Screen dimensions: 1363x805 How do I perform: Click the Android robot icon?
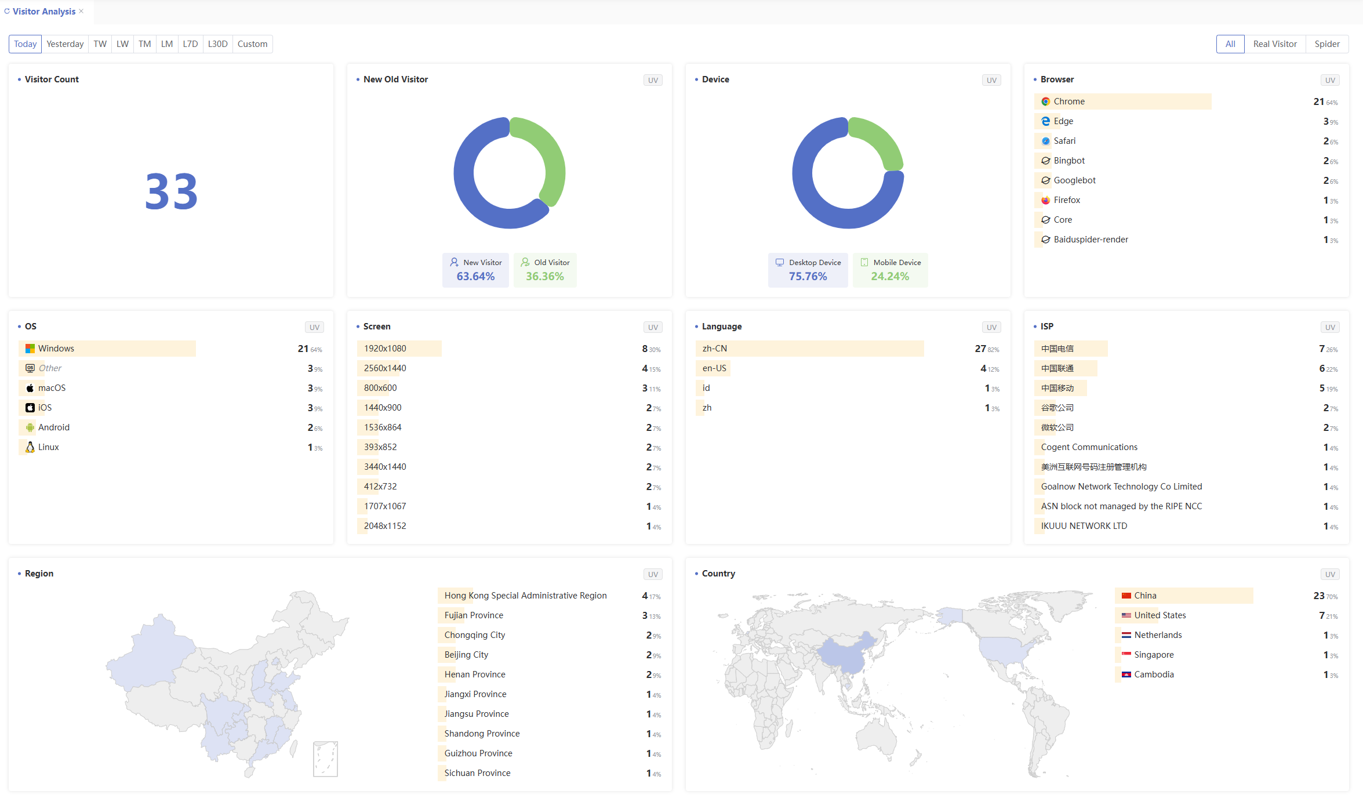30,427
